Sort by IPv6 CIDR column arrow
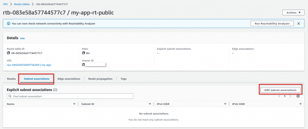The height and width of the screenshot is (129, 308). [300, 104]
